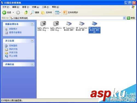Minimize the Scanners and Cameras window
137x103 pixels.
point(126,3)
